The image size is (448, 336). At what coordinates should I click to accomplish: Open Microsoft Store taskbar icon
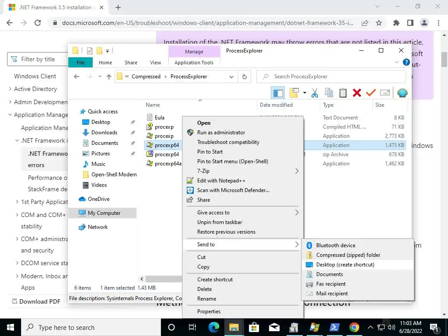click(253, 327)
